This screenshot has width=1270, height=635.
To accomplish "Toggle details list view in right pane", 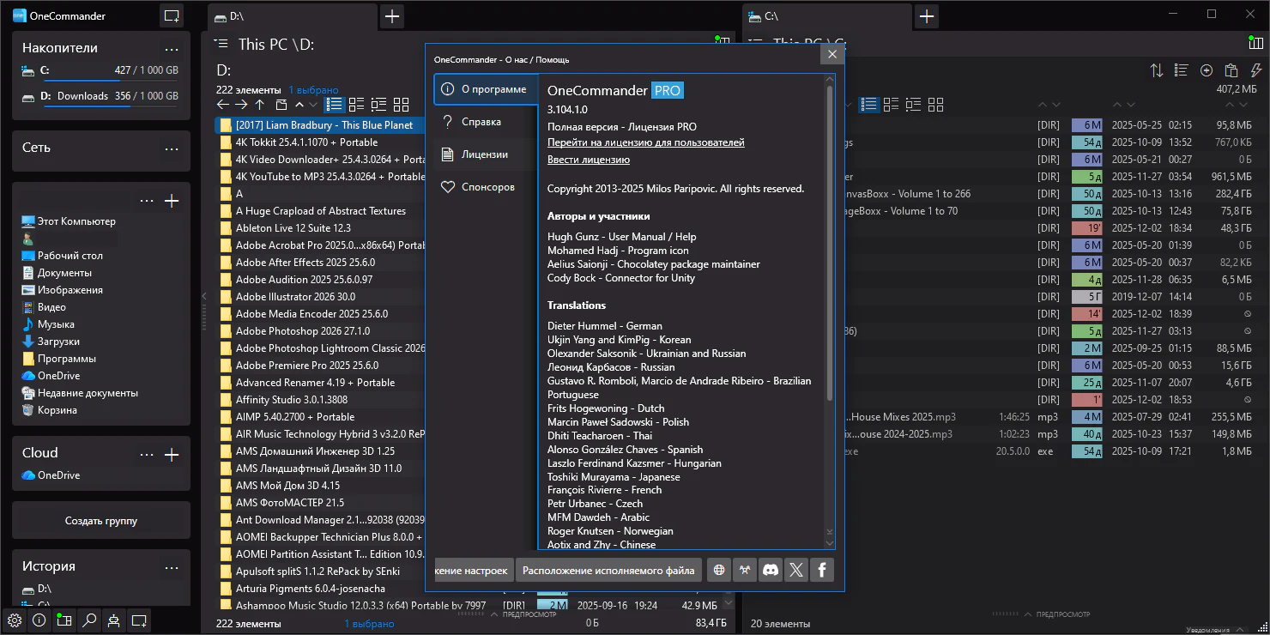I will click(869, 105).
